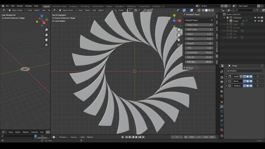265x149 pixels.
Task: Select material preview viewport shading
Action: click(210, 10)
